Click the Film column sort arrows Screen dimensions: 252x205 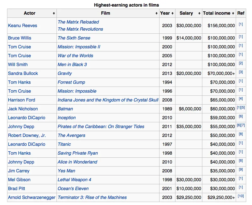156,13
